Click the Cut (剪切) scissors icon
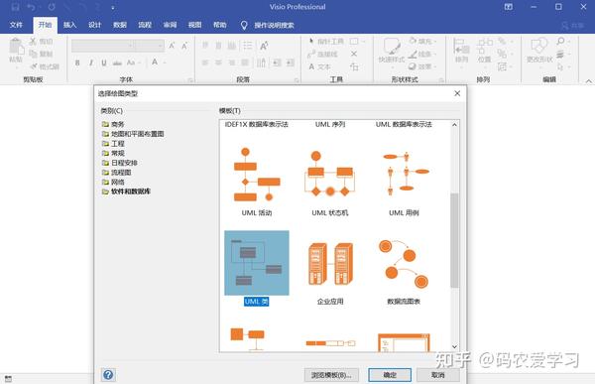The width and height of the screenshot is (595, 384). pos(33,41)
